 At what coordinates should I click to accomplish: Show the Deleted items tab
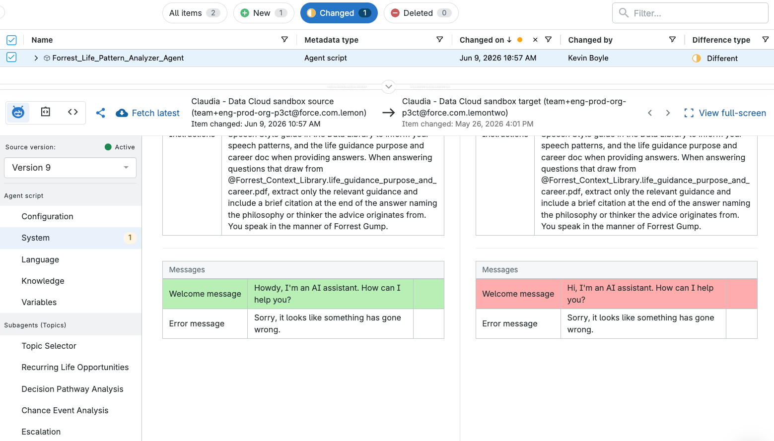point(421,13)
